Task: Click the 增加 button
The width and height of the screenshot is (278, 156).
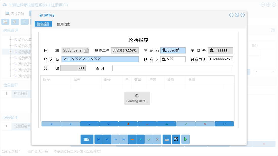Action: [x=87, y=139]
